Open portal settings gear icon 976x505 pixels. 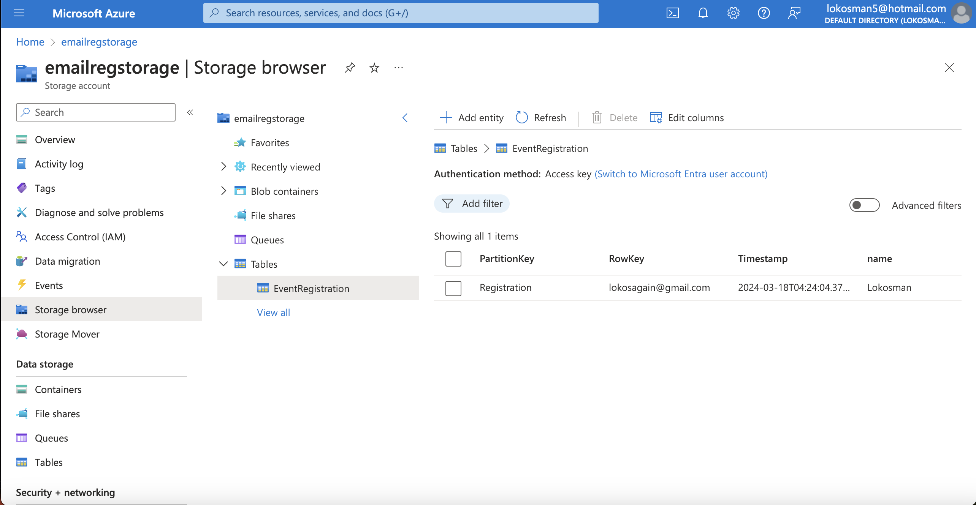(733, 13)
